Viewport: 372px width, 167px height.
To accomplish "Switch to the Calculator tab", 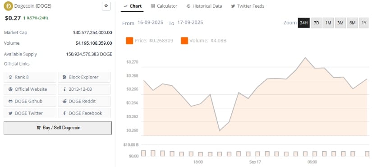I will pos(164,6).
